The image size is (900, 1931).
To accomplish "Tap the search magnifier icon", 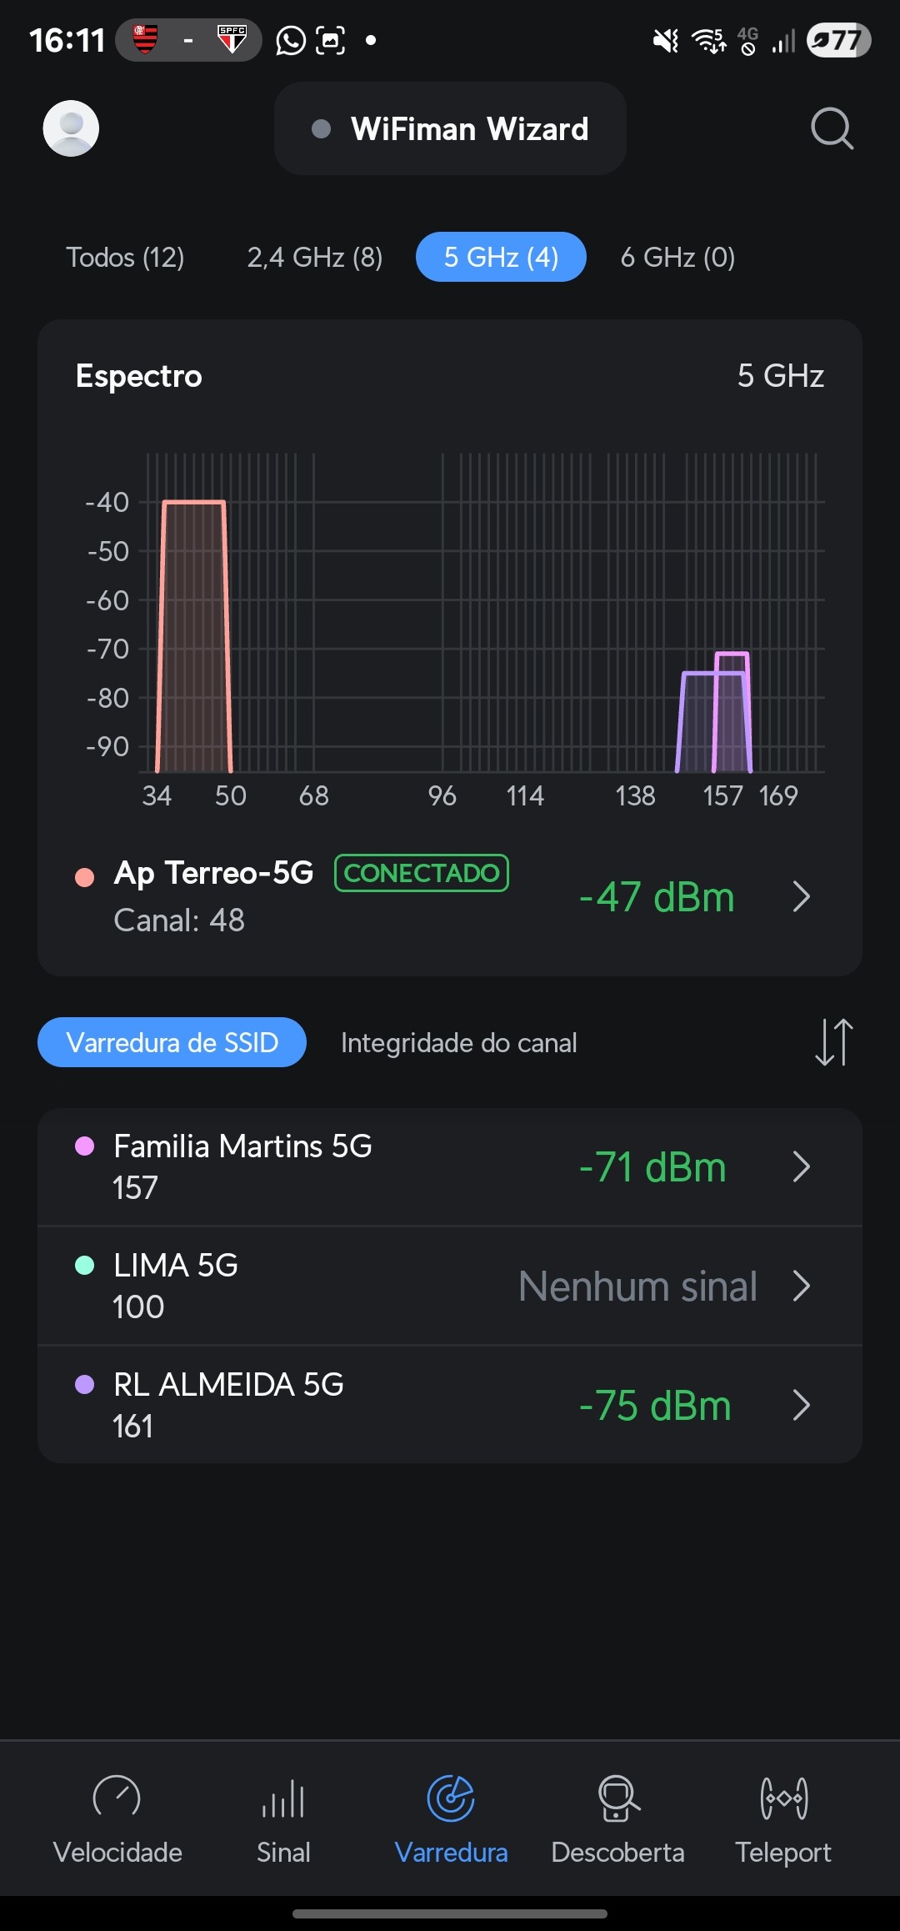I will pos(832,128).
